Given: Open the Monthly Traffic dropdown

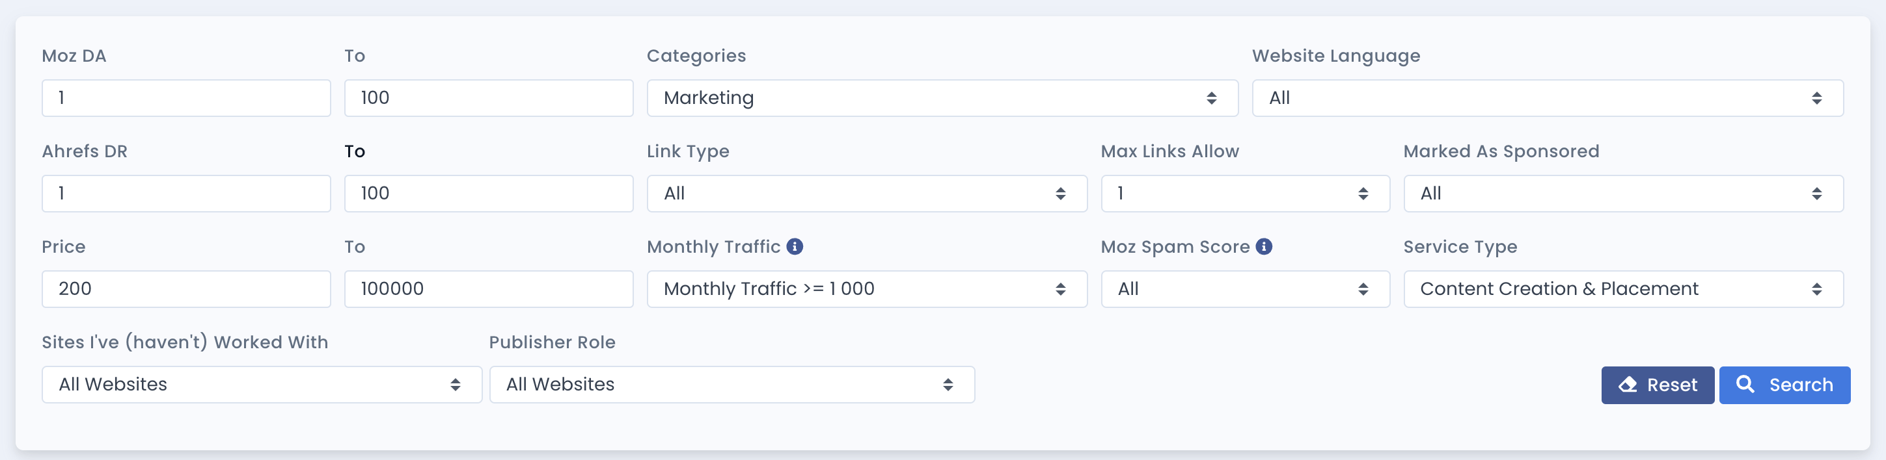Looking at the screenshot, I should 866,289.
